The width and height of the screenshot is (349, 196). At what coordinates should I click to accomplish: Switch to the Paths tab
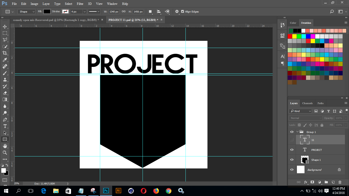[x=320, y=103]
